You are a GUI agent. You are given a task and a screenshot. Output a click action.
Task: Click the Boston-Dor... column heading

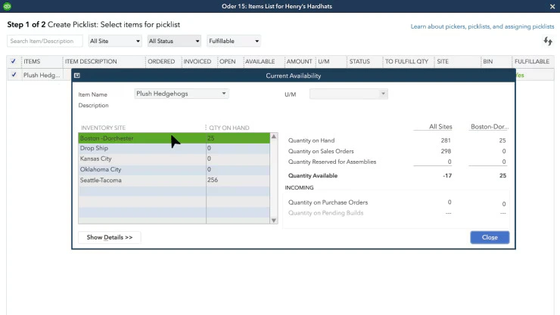490,126
